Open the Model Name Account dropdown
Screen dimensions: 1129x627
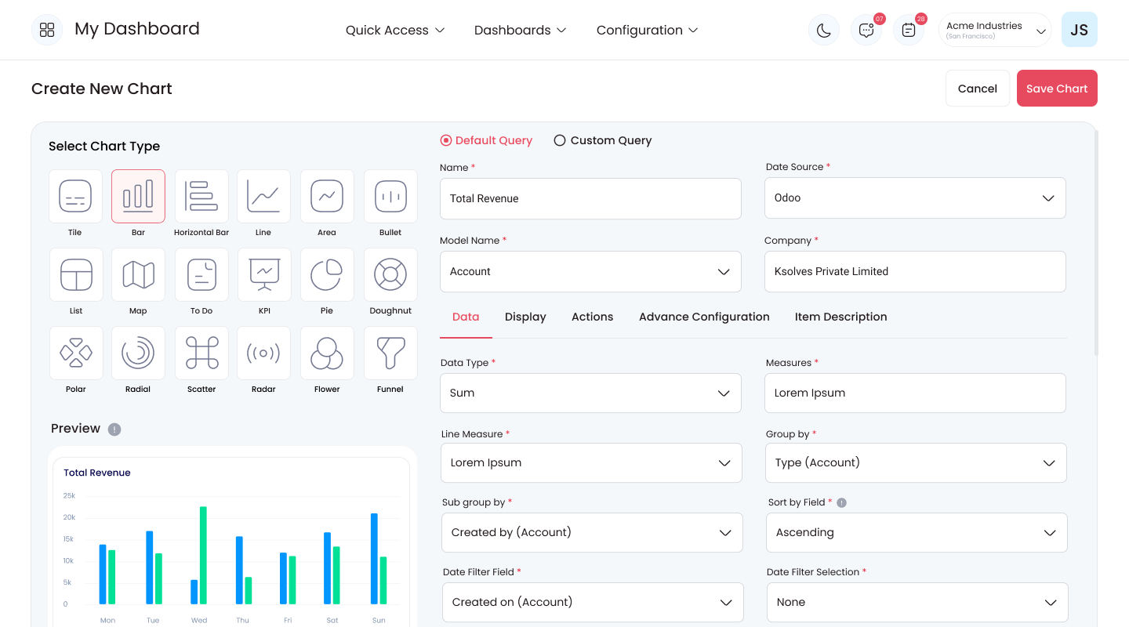(x=590, y=271)
